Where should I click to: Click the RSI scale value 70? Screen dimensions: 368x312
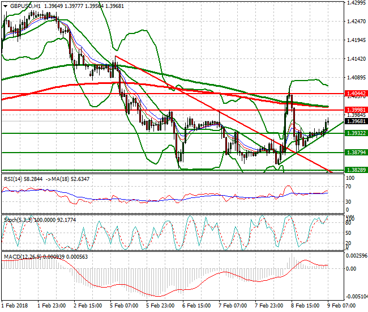pos(349,187)
